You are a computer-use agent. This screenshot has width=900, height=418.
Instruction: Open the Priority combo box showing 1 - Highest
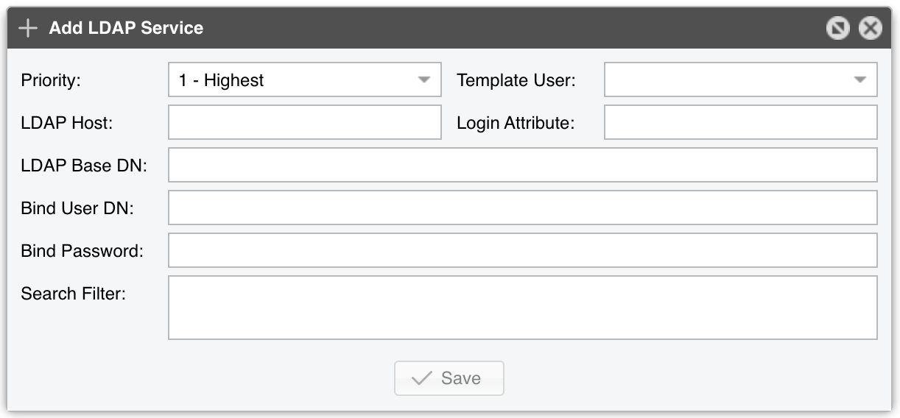[x=295, y=80]
